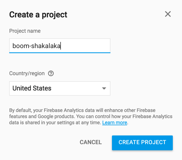This screenshot has width=182, height=160.
Task: Close the Create a project dialog
Action: click(168, 14)
